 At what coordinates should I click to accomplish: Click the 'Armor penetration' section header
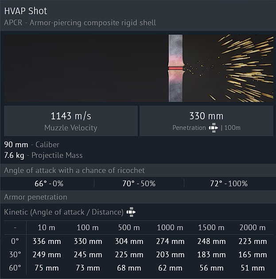point(35,197)
